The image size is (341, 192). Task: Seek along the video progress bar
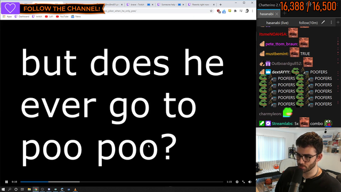tap(121, 182)
